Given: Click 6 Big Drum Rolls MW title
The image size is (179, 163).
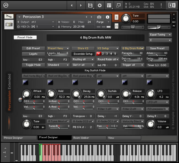Looking at the screenshot, I should (x=95, y=37).
